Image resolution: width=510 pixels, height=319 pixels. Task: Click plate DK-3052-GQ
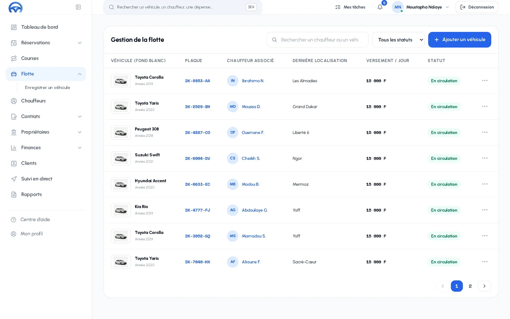198,236
